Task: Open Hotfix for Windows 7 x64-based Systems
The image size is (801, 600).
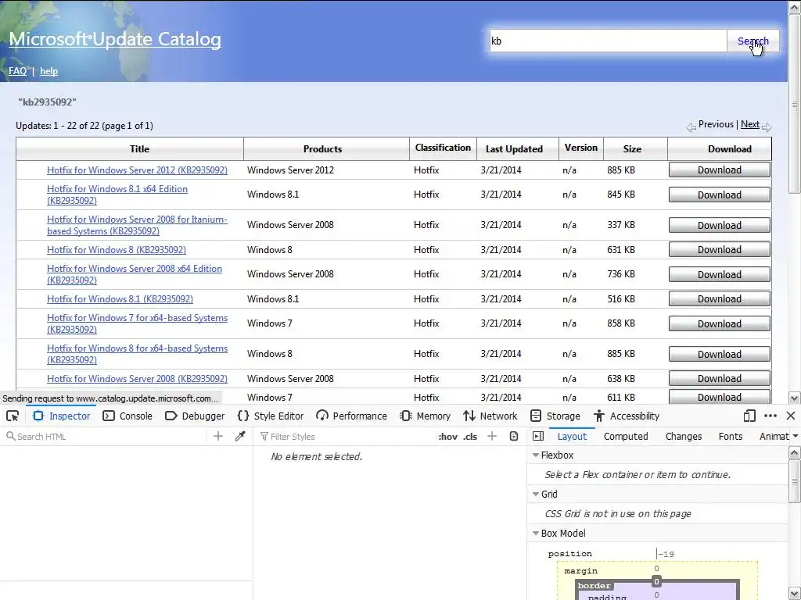Action: 138,323
